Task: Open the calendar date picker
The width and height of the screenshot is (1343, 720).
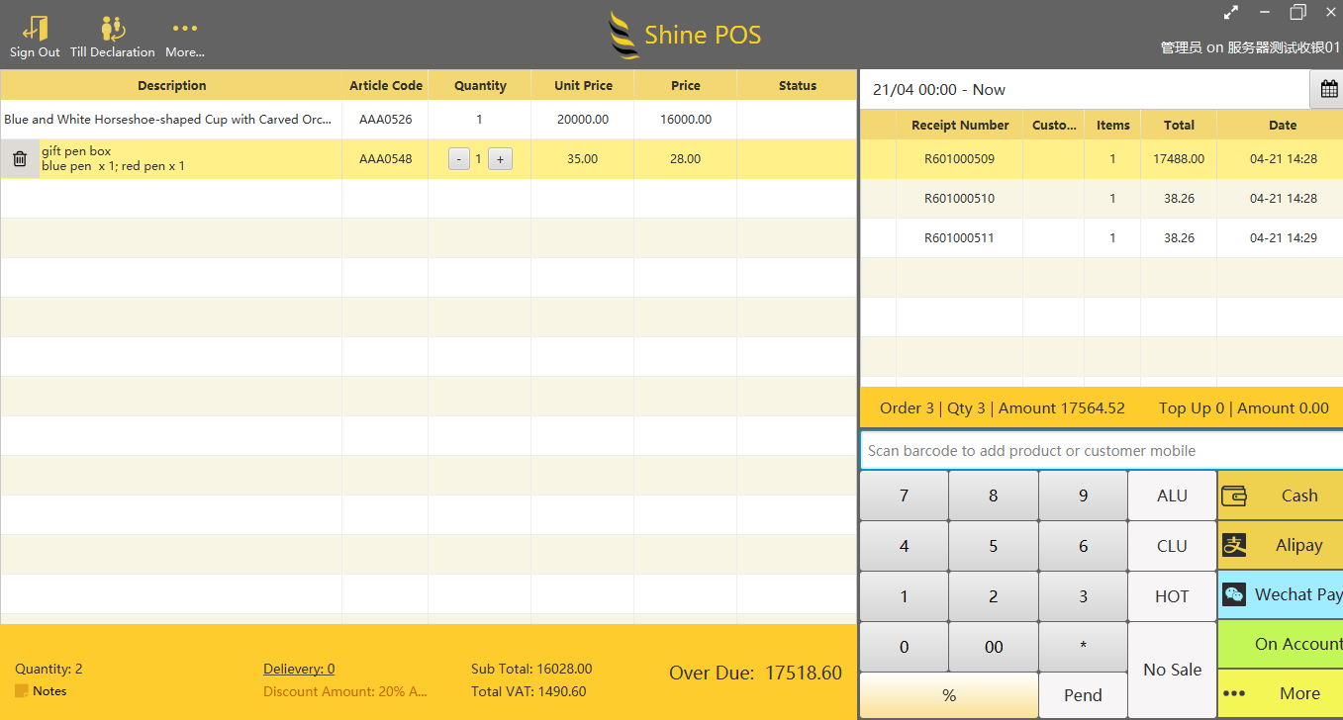Action: pos(1328,90)
